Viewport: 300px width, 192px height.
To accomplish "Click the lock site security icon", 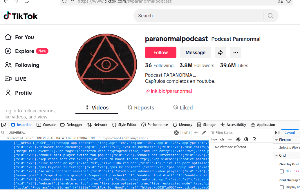I will [x=73, y=1].
